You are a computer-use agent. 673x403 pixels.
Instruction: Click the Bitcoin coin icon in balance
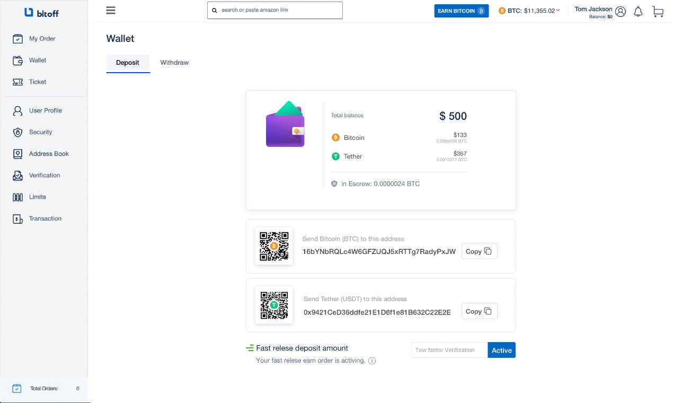[x=335, y=137]
